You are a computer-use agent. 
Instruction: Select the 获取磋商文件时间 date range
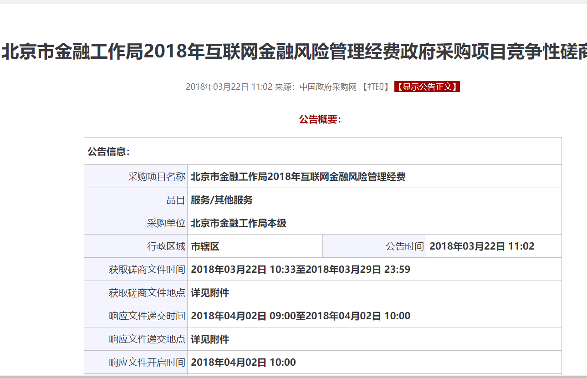click(301, 269)
